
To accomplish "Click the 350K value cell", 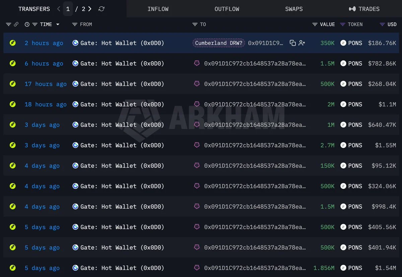I will coord(327,43).
